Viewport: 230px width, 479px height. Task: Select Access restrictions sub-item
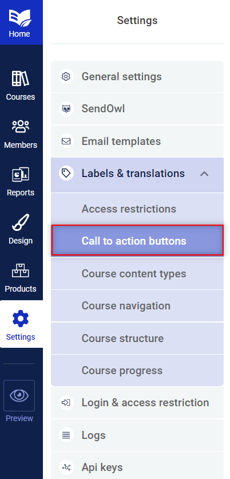[x=137, y=209]
